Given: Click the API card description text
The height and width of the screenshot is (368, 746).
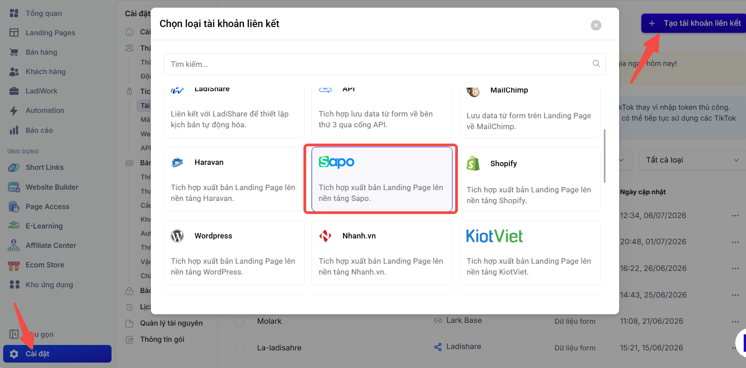Looking at the screenshot, I should click(376, 119).
